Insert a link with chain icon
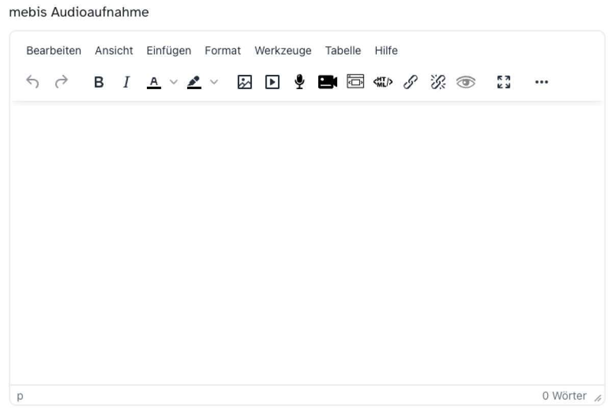The height and width of the screenshot is (413, 612). [x=411, y=82]
